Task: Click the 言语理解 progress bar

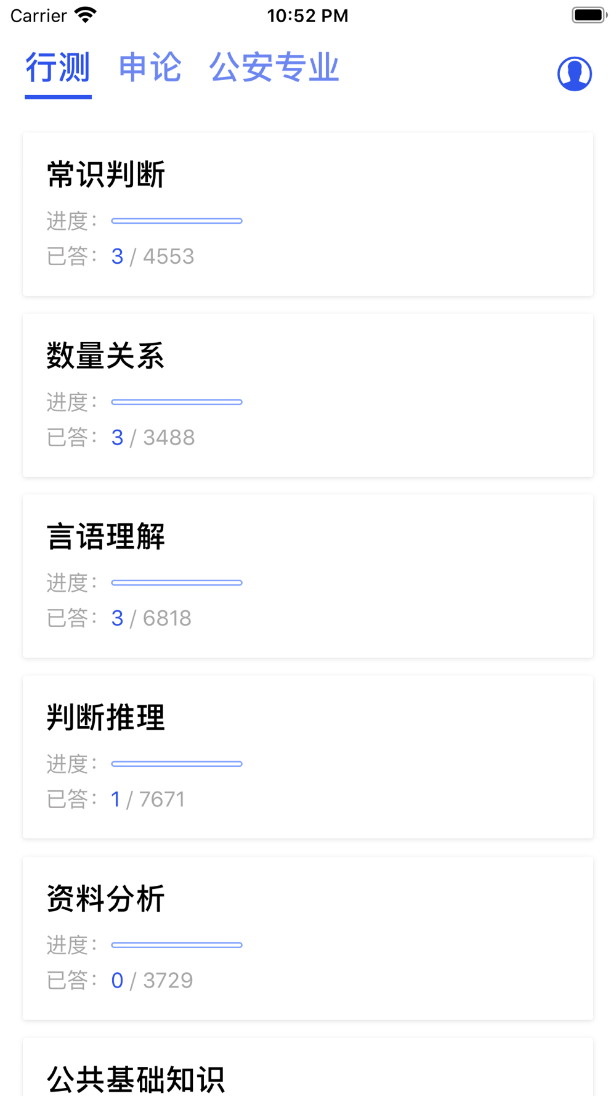Action: (x=177, y=583)
